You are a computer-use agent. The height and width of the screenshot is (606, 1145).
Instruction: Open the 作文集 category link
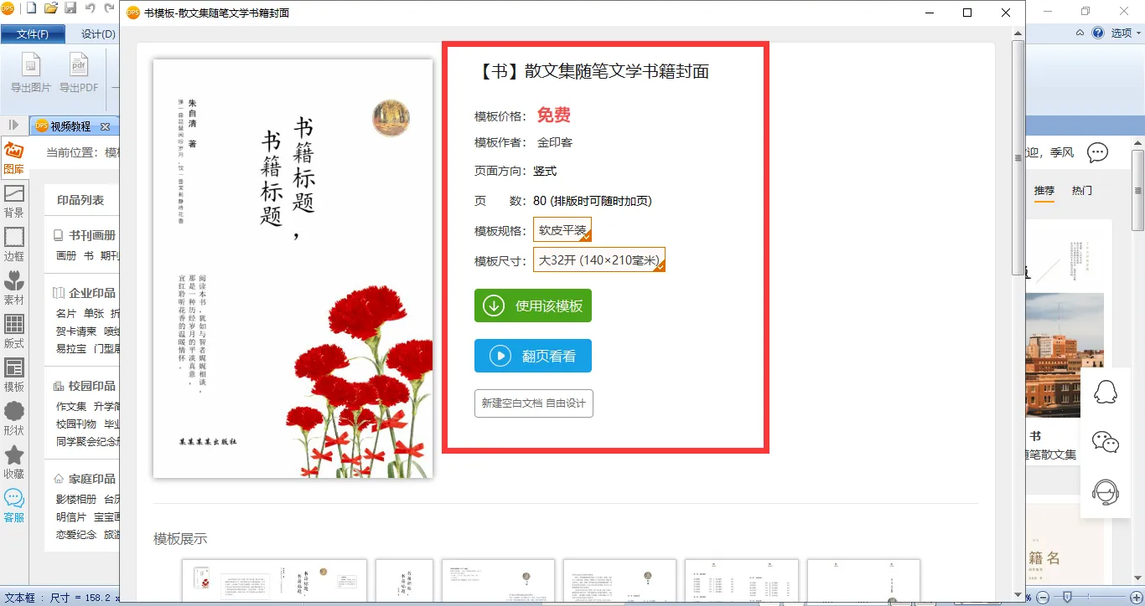coord(71,406)
